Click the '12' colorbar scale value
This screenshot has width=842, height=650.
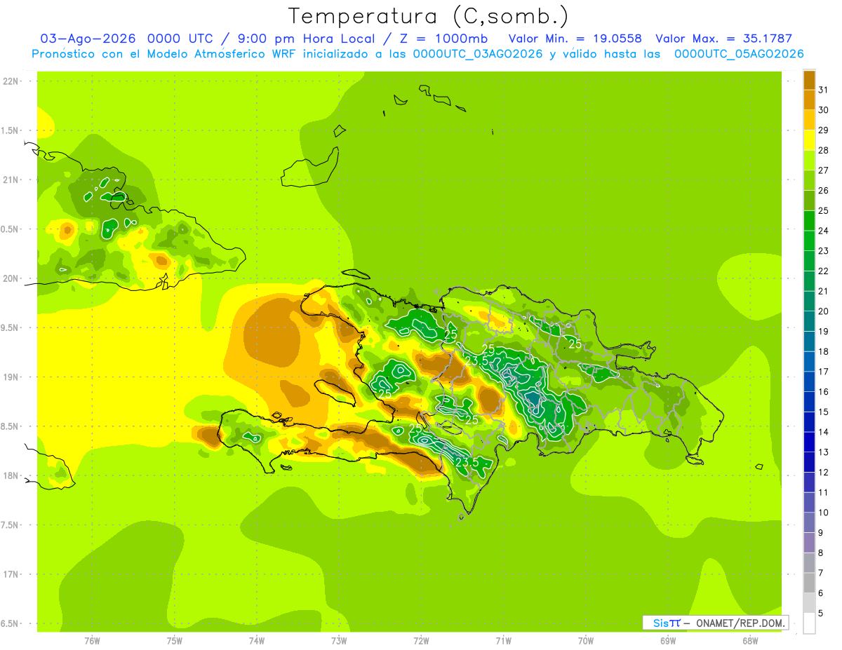click(824, 472)
